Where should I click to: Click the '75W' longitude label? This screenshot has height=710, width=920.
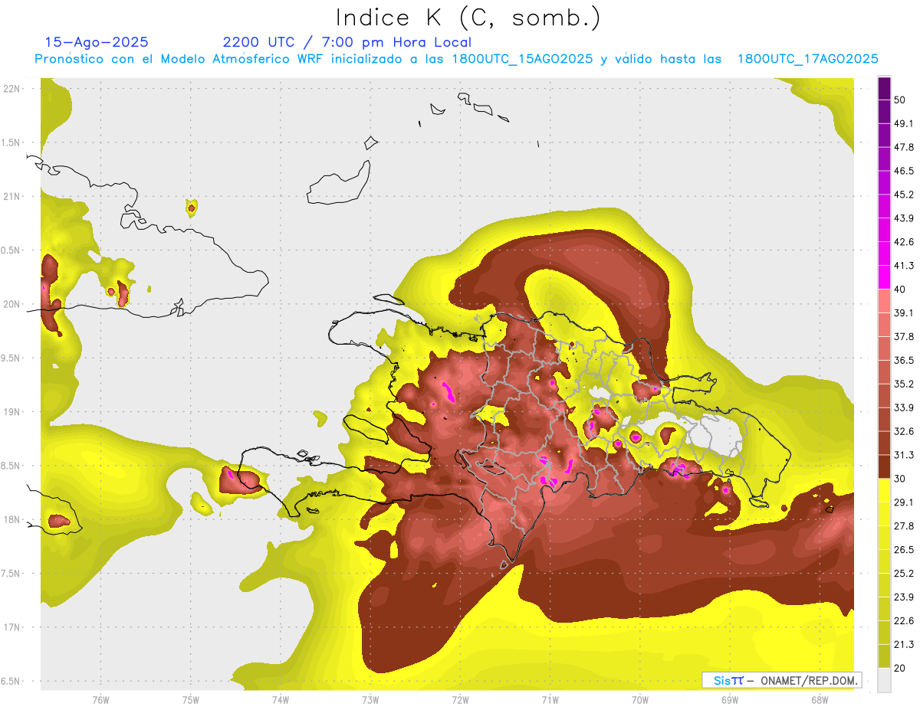pos(191,699)
